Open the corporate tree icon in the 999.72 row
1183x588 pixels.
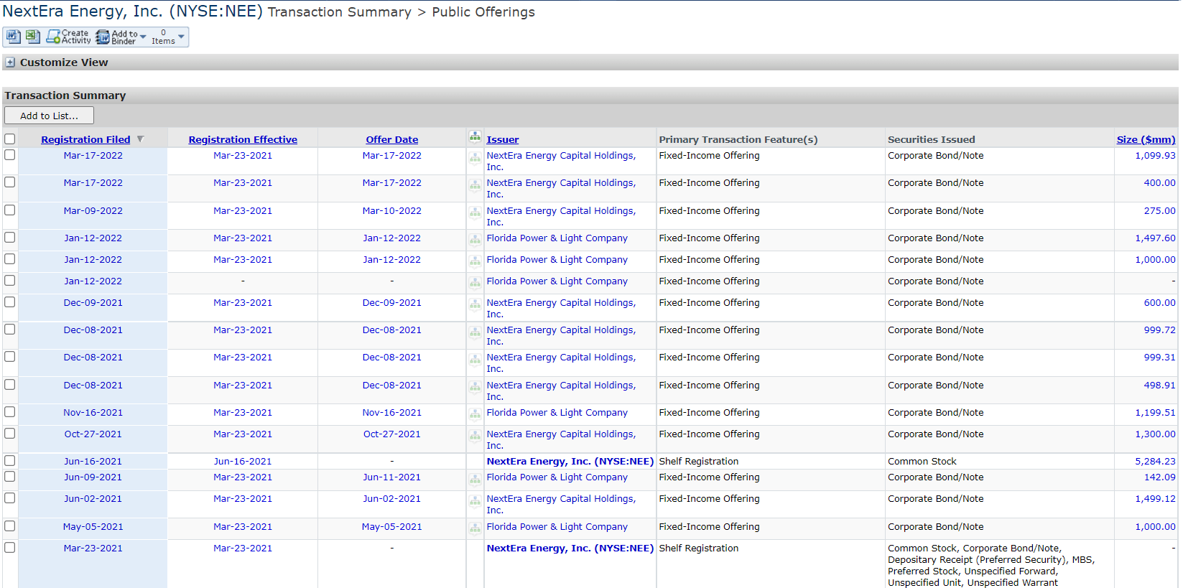[x=475, y=332]
